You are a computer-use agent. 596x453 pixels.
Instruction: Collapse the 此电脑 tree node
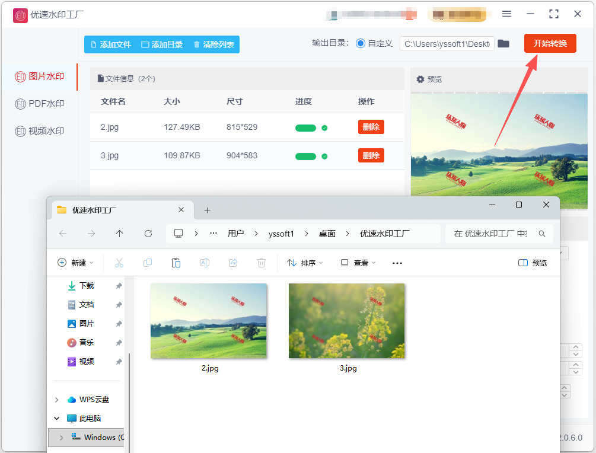(57, 419)
